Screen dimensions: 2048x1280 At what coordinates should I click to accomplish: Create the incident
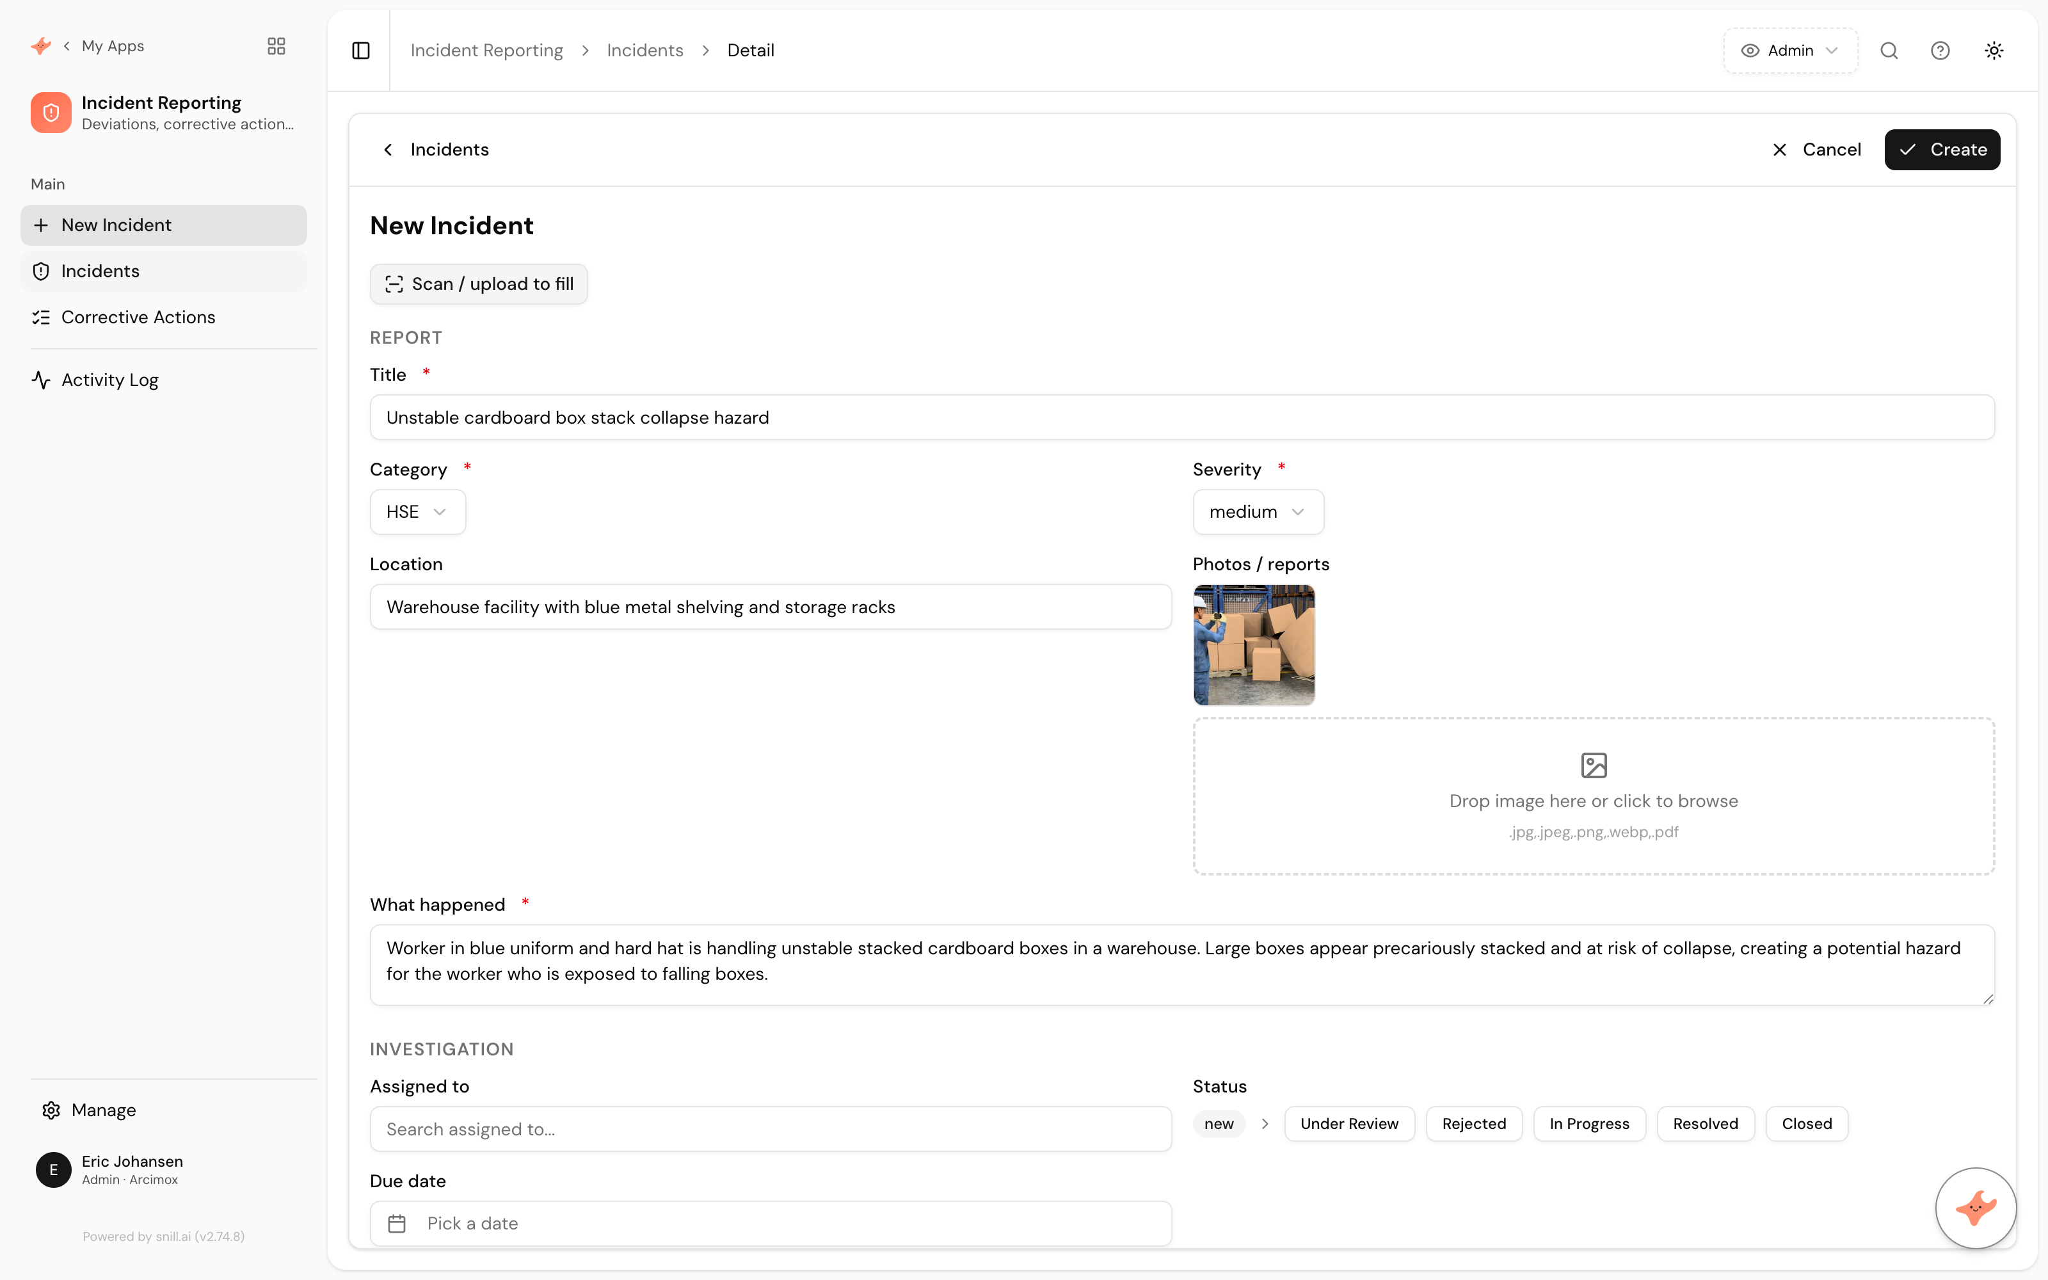[1942, 150]
